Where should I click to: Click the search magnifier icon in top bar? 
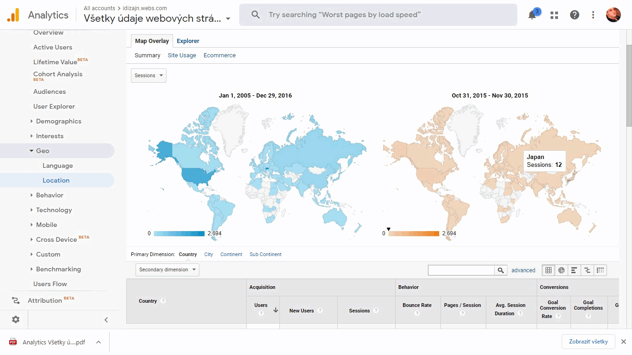point(255,15)
